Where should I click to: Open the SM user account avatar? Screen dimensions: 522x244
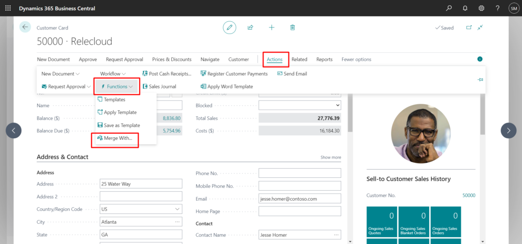pyautogui.click(x=513, y=8)
